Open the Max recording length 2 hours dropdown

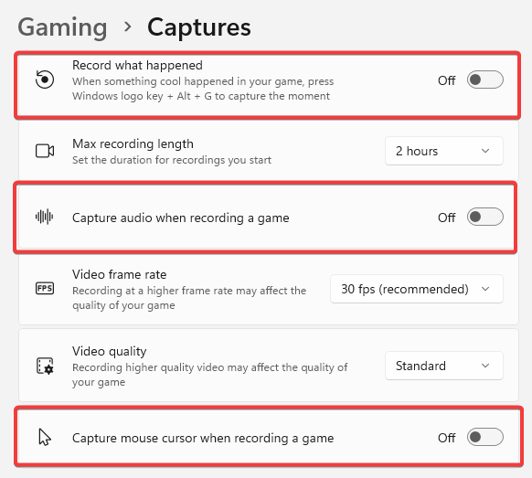[443, 151]
